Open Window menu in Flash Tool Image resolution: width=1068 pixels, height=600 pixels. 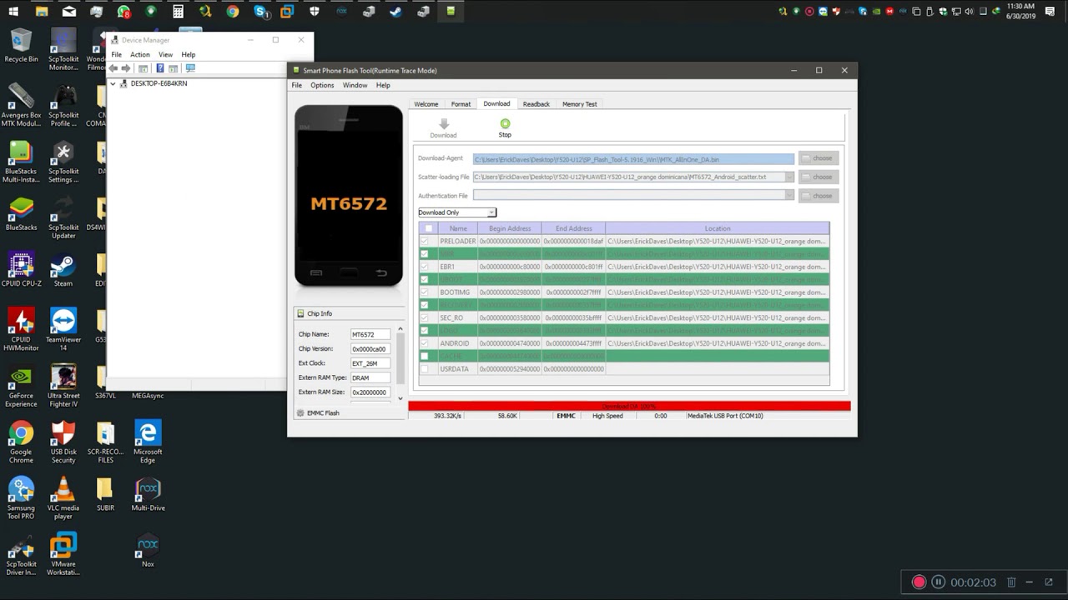[x=355, y=85]
